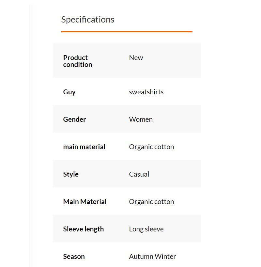Click Organic cotton beside lowercase main material
Image resolution: width=261 pixels, height=267 pixels.
(x=151, y=147)
